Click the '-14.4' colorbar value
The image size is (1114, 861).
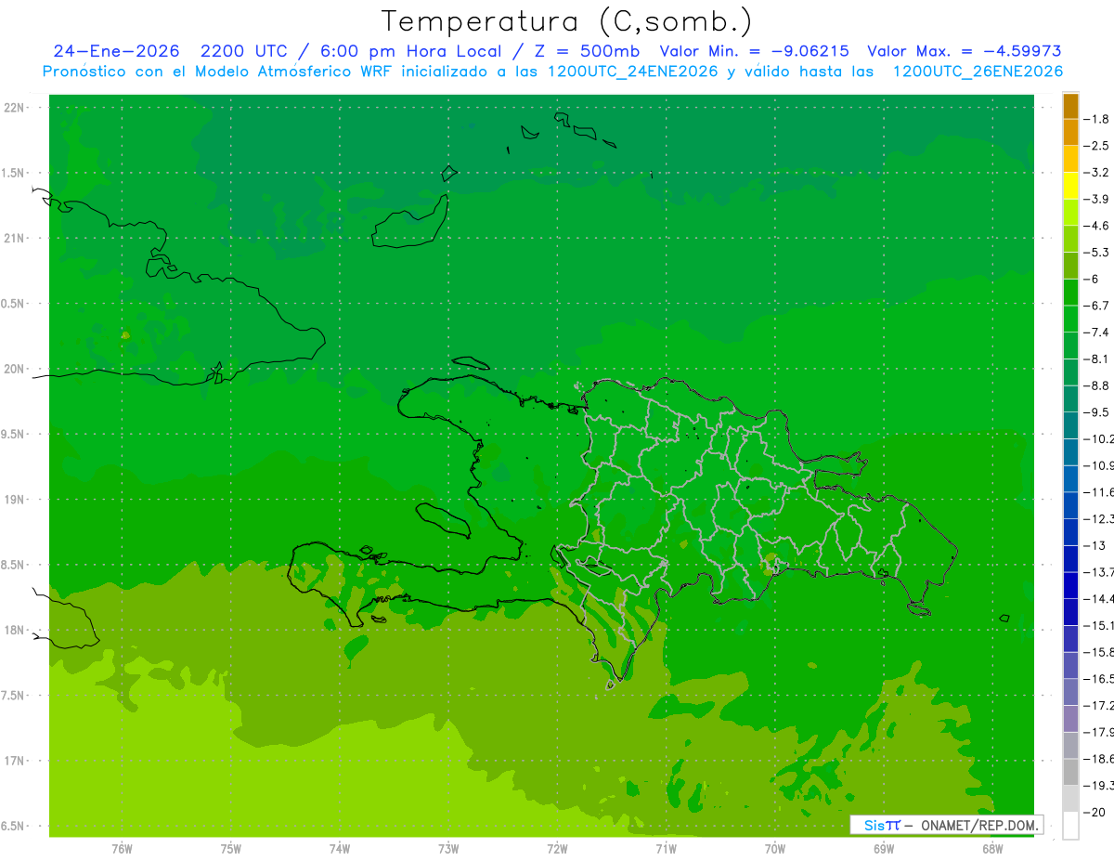pyautogui.click(x=1098, y=599)
